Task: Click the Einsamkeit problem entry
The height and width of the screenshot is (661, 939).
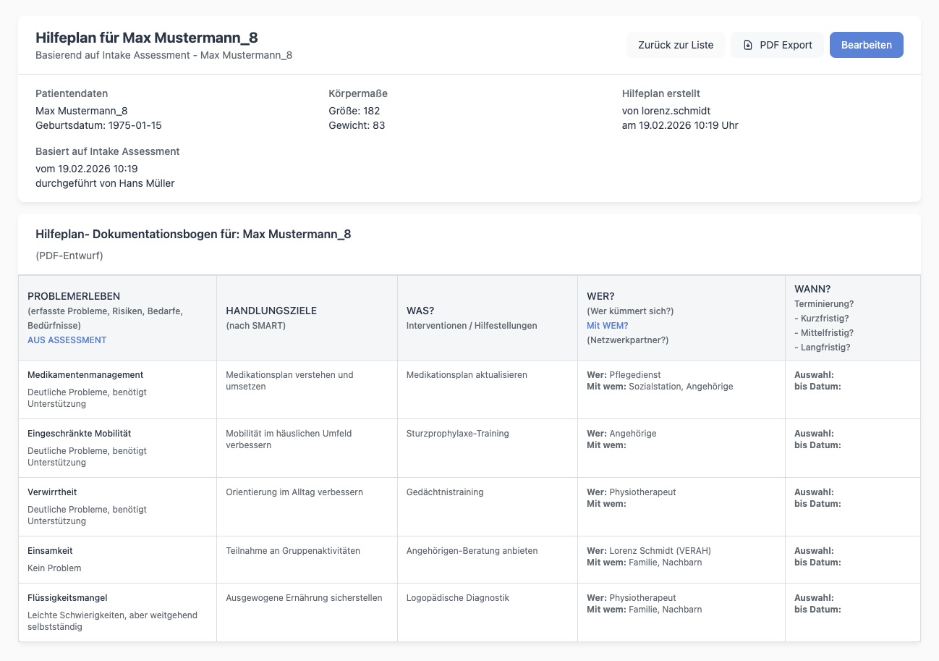Action: (x=50, y=550)
